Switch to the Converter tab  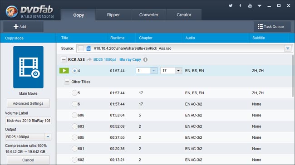(x=148, y=15)
